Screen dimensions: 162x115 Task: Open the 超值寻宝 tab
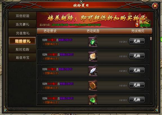point(22,58)
